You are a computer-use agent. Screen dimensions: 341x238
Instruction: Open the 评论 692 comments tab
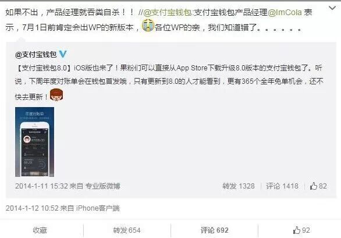point(214,230)
